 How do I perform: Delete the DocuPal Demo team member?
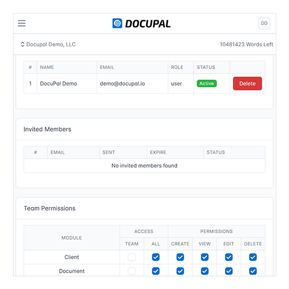(x=247, y=84)
